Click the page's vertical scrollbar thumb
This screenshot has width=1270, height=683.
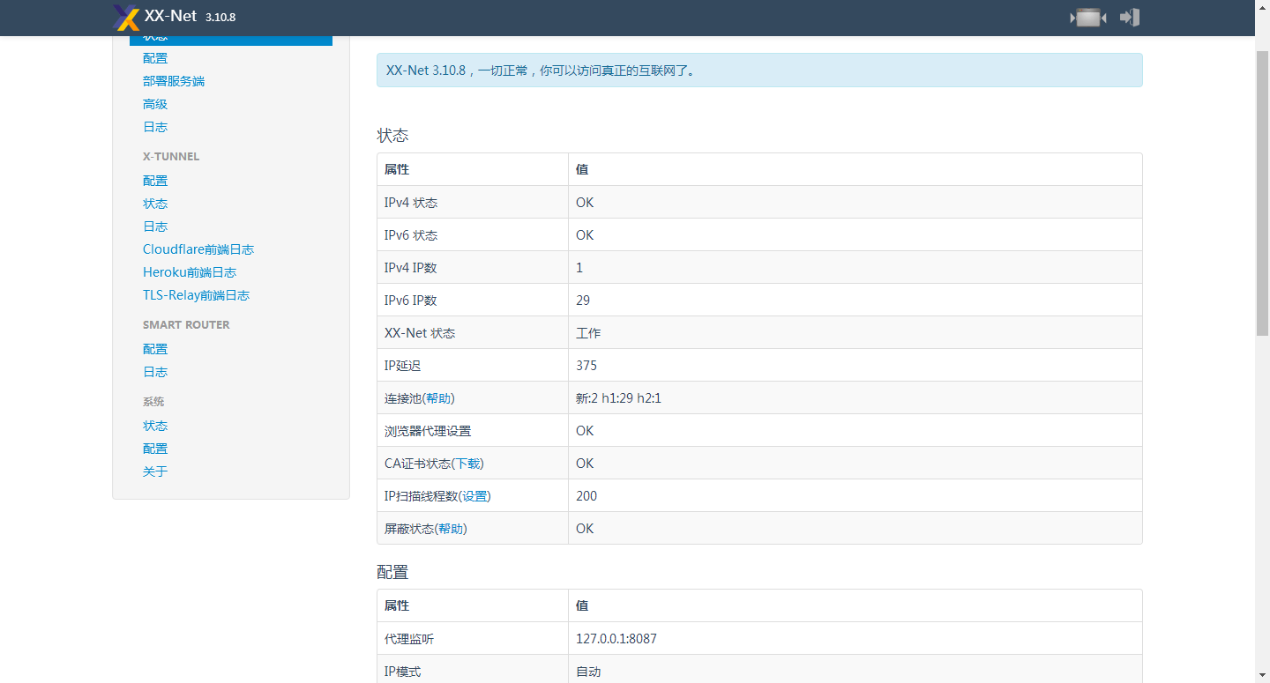click(1262, 192)
